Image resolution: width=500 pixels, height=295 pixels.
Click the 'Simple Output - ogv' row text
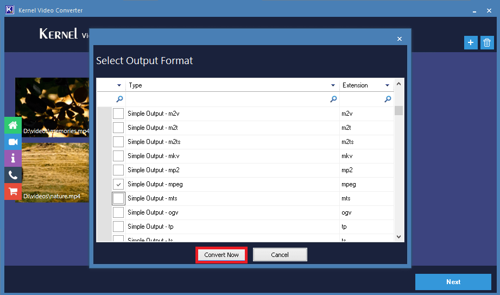(x=153, y=212)
